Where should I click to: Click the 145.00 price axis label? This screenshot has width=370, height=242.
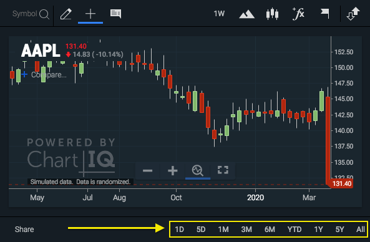[344, 99]
